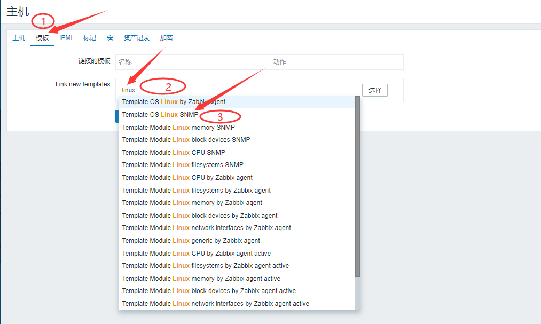Click the 动作 column header
The height and width of the screenshot is (324, 541).
[279, 62]
